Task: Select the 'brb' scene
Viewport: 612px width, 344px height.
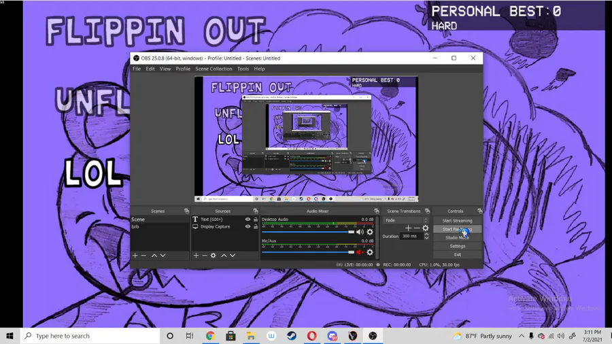Action: click(160, 226)
